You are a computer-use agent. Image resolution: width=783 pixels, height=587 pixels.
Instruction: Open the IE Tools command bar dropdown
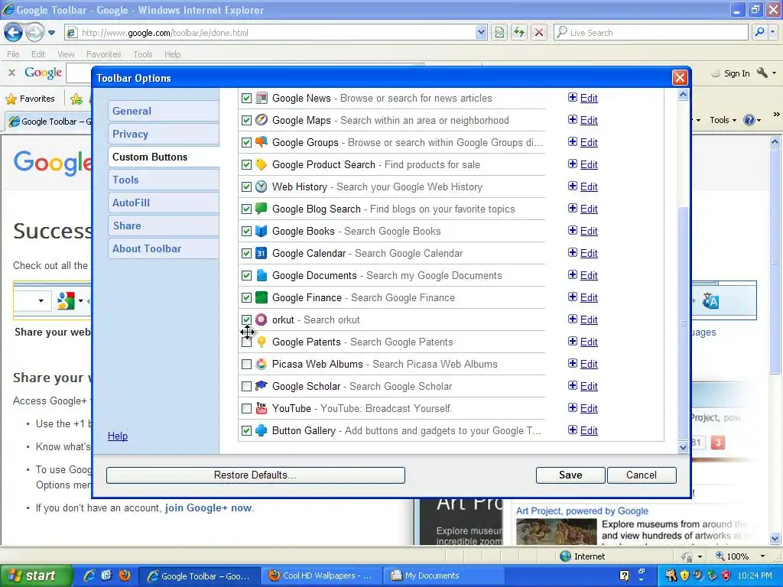click(x=723, y=120)
